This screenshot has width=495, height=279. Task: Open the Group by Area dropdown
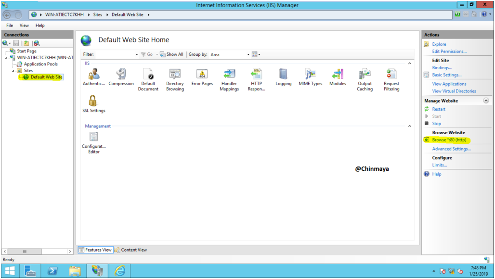(x=248, y=54)
